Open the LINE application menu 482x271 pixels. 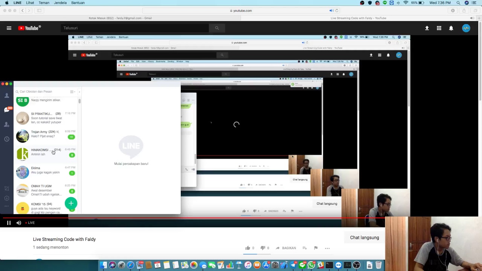[x=17, y=3]
